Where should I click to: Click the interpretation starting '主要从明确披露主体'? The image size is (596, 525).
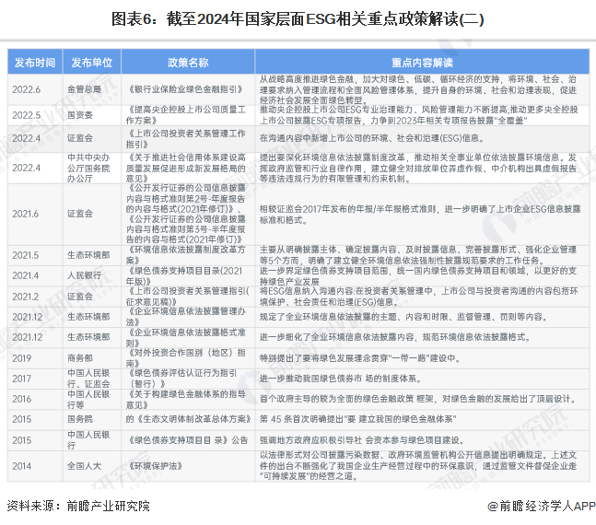418,255
